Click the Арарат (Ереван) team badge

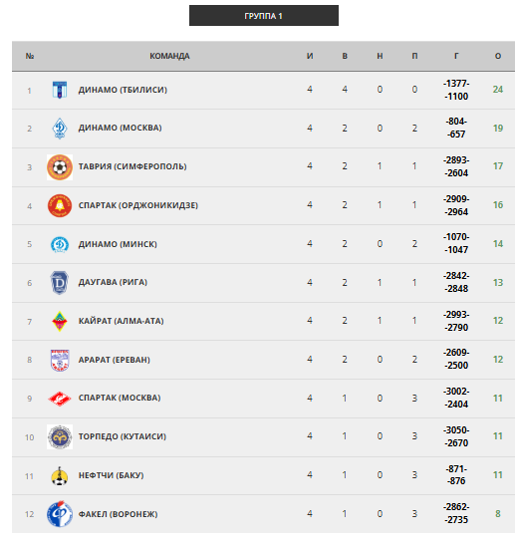(x=60, y=360)
